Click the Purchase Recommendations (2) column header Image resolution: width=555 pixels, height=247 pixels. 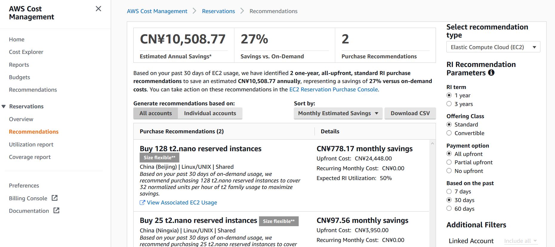(182, 131)
